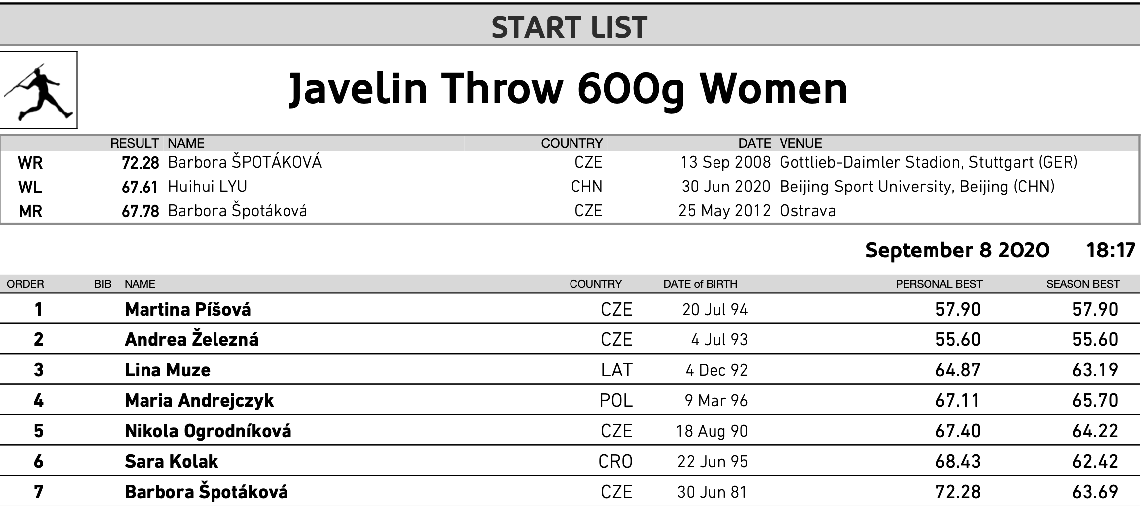The image size is (1142, 506).
Task: Select the PERSONAL BEST column header
Action: pyautogui.click(x=939, y=284)
